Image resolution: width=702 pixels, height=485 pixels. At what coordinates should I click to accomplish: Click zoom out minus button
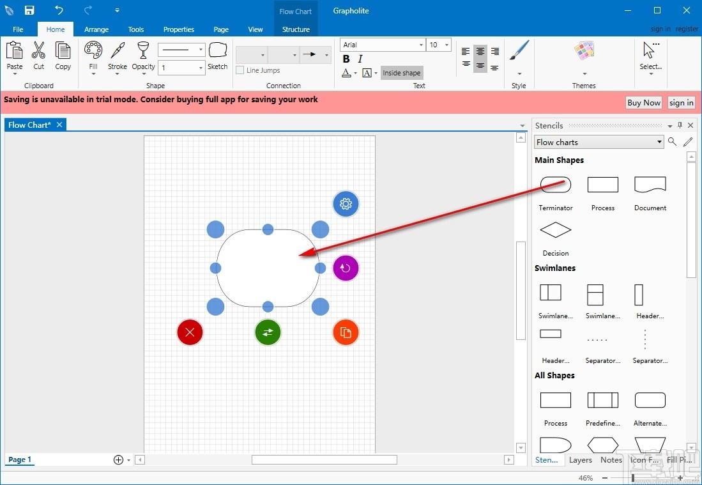(x=605, y=478)
